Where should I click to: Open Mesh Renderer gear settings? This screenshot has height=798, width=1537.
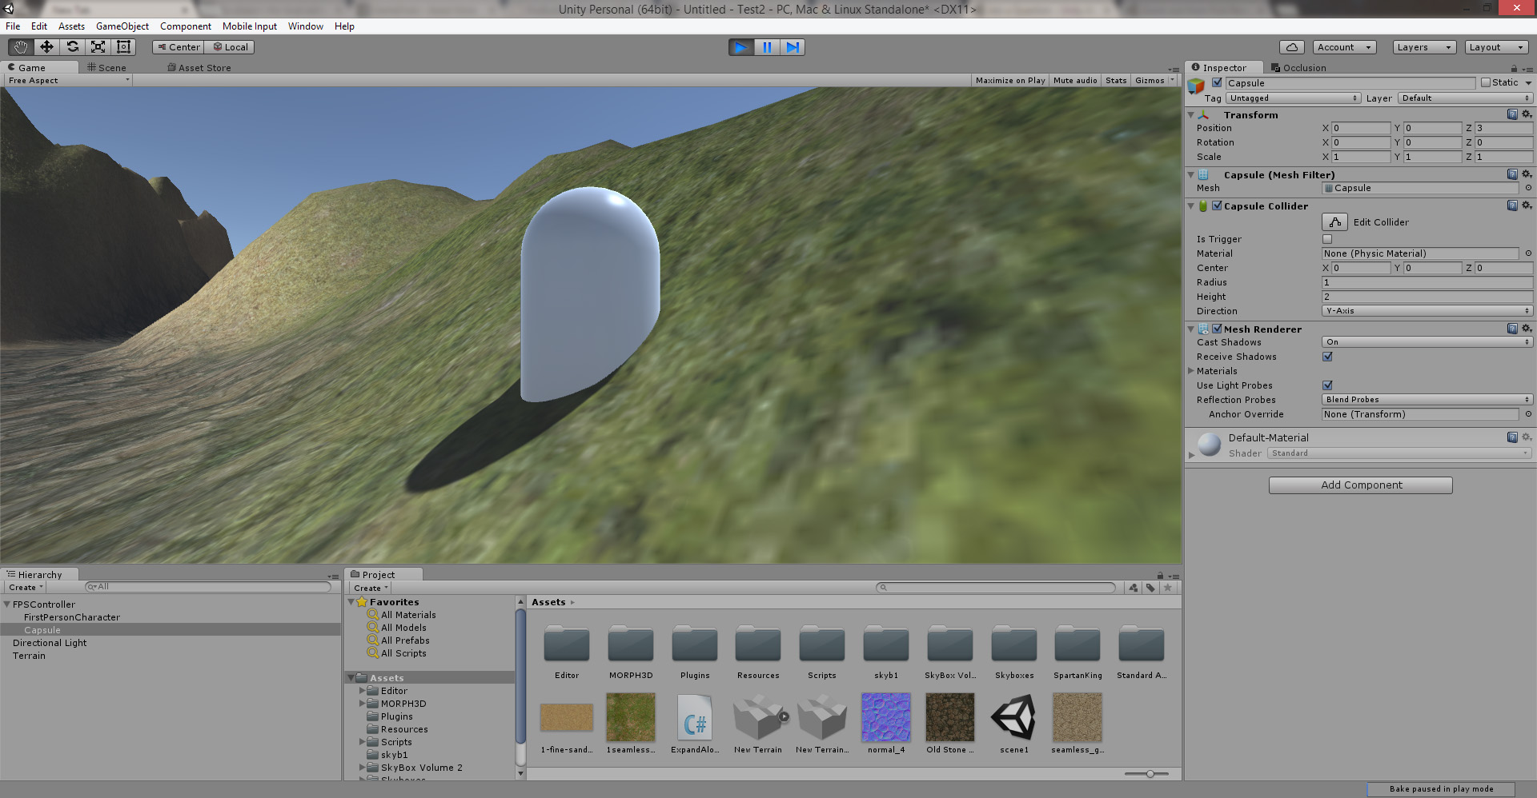click(x=1527, y=329)
